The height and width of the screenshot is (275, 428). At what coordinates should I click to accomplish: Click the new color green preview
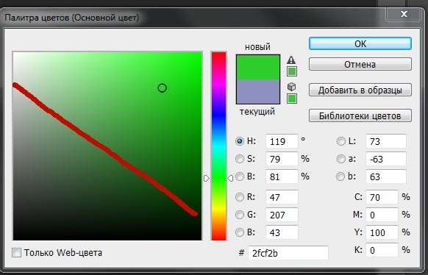pos(258,68)
